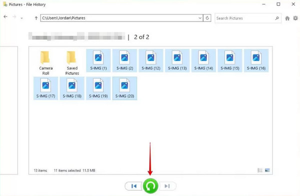The height and width of the screenshot is (196, 300).
Task: Click the Pictures - File History window icon
Action: pos(5,4)
